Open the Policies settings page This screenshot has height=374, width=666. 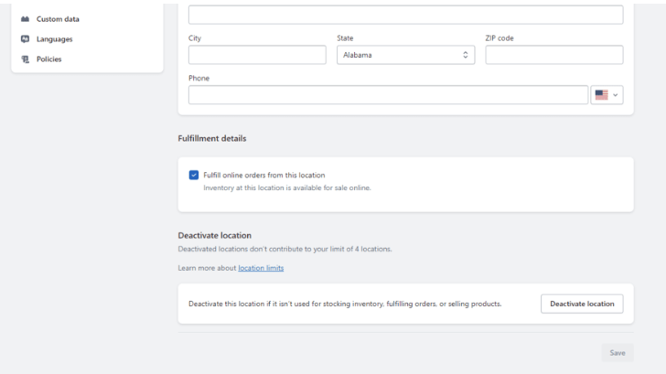click(x=49, y=59)
